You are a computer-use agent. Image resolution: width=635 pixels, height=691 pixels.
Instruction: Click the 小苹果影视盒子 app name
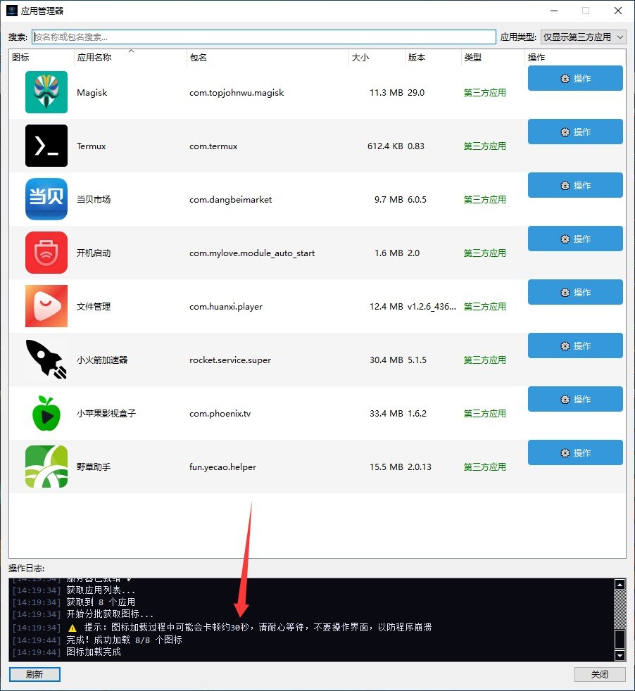pos(106,413)
